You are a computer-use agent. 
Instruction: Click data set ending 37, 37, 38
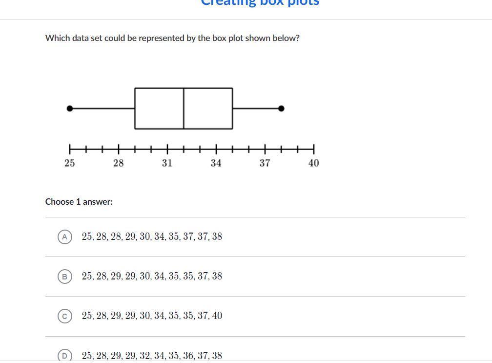pos(152,236)
